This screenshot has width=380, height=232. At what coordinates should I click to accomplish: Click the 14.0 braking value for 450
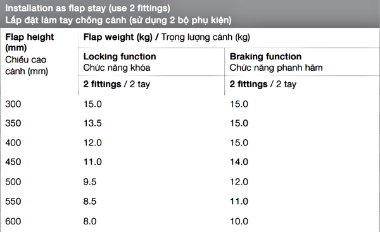coord(239,162)
